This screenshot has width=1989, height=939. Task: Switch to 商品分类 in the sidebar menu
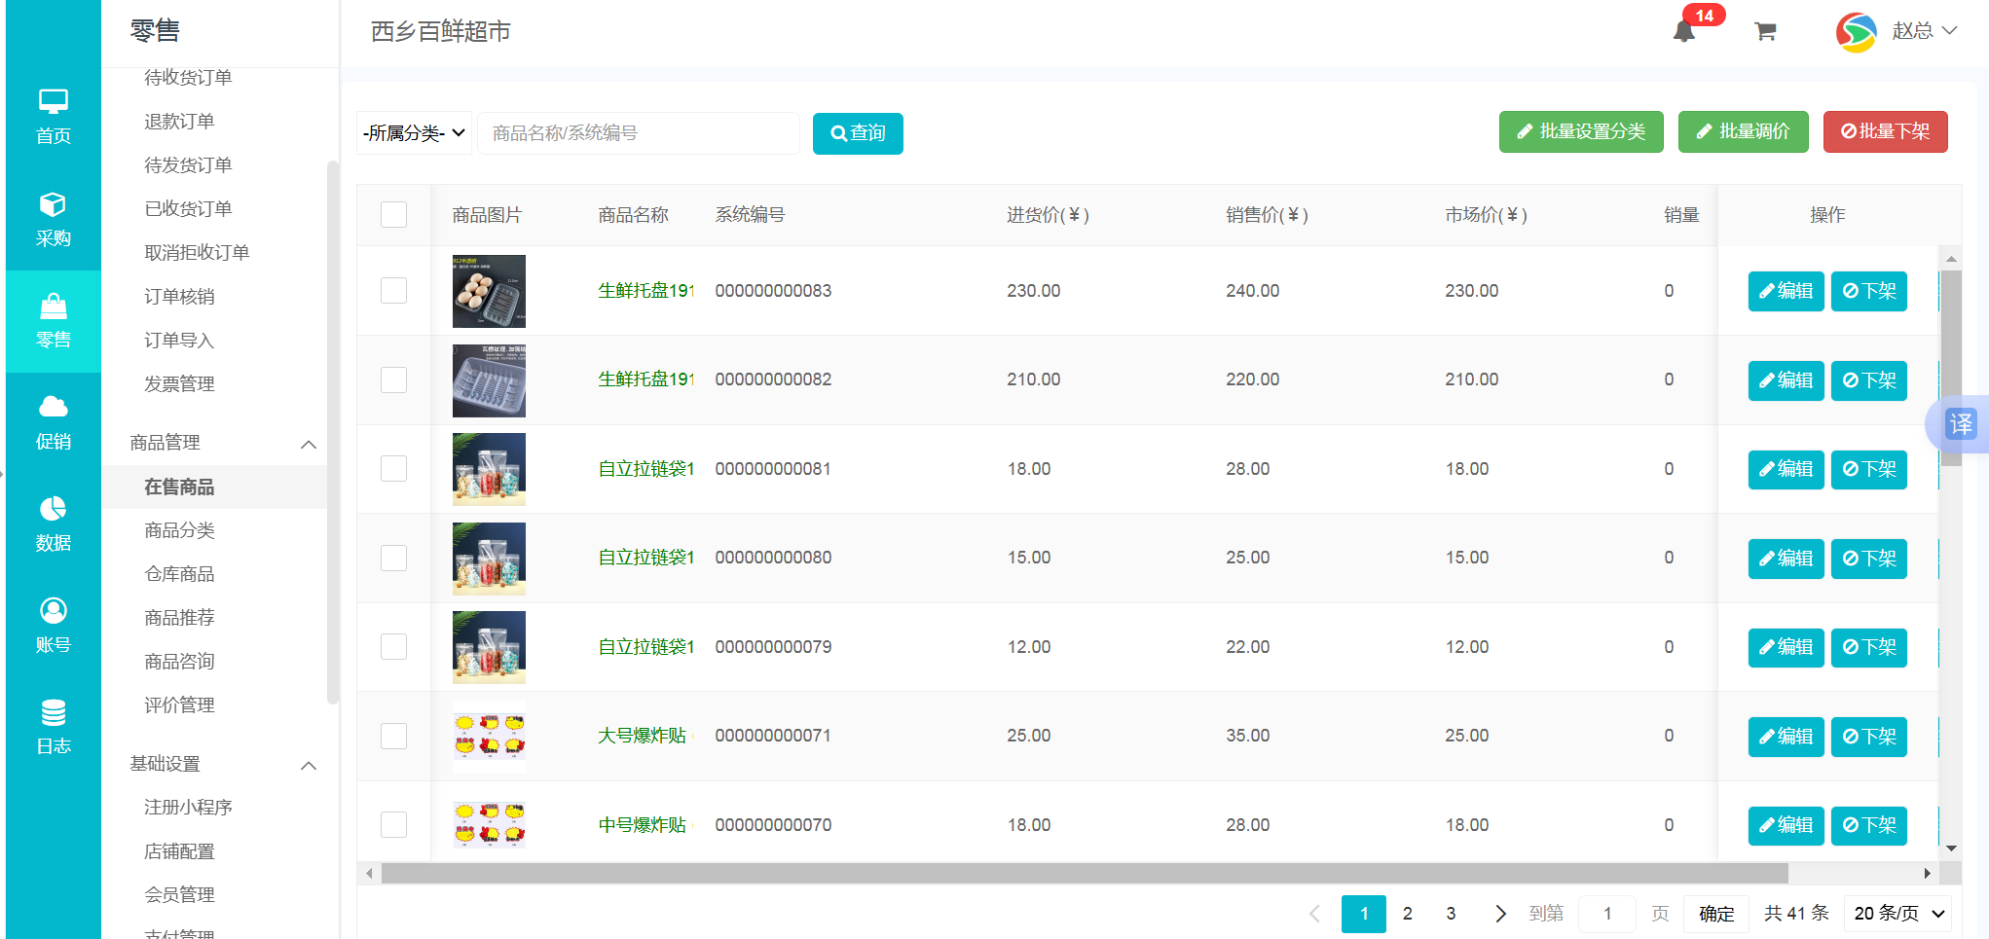click(x=177, y=529)
